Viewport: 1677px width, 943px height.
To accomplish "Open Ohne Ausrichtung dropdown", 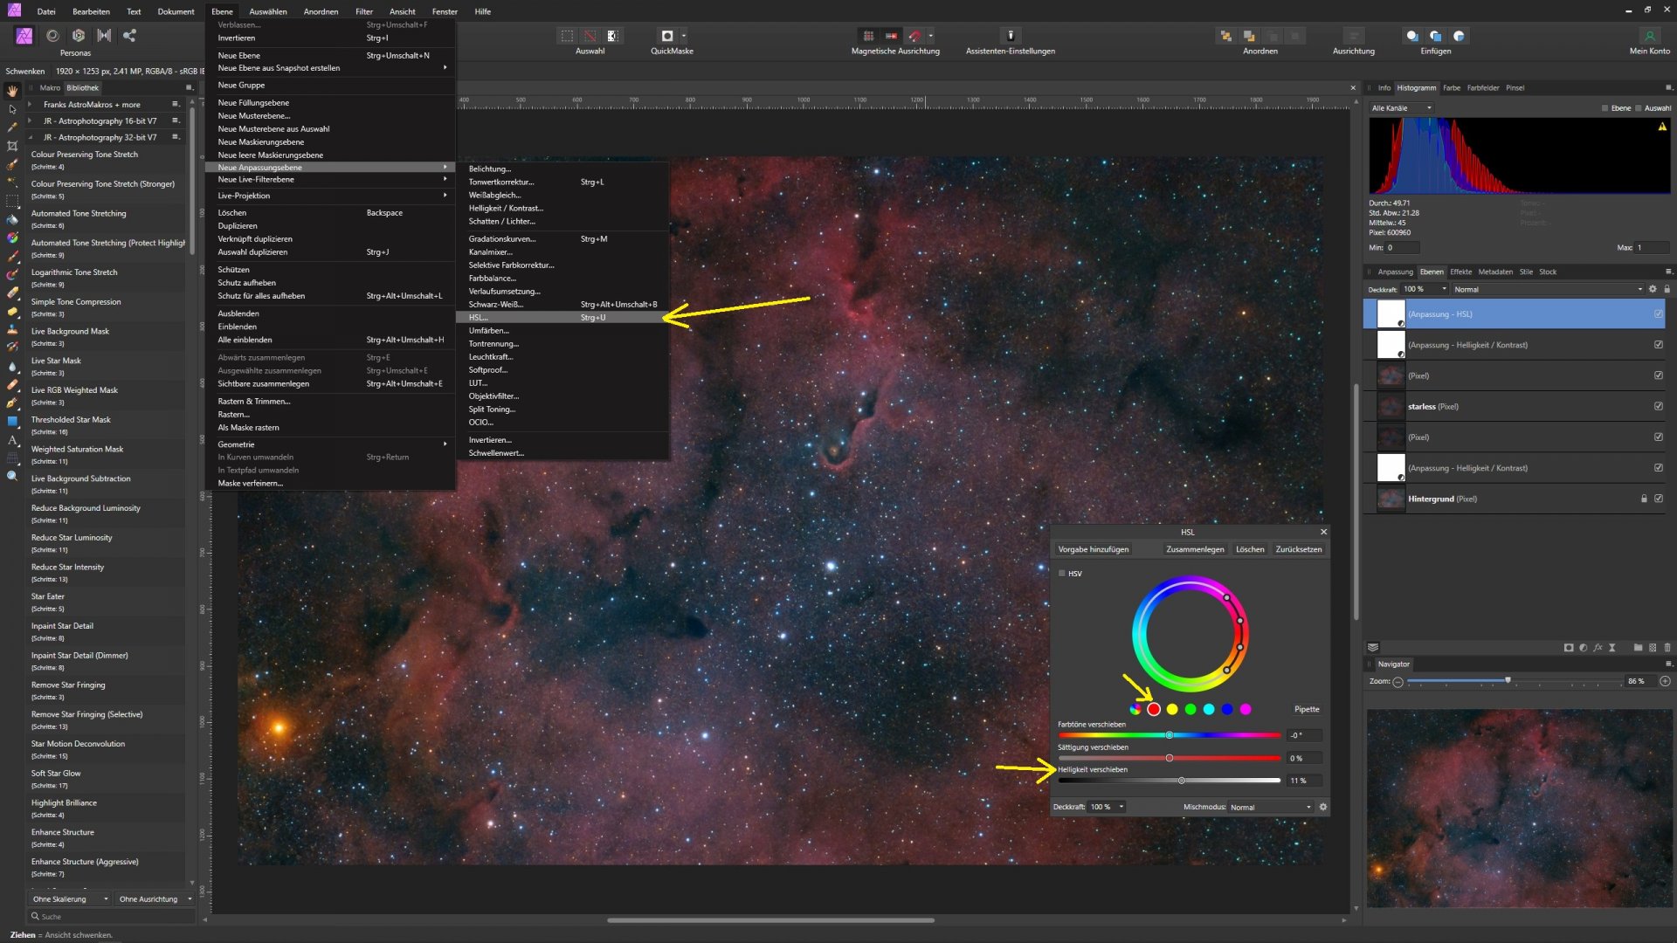I will click(155, 898).
